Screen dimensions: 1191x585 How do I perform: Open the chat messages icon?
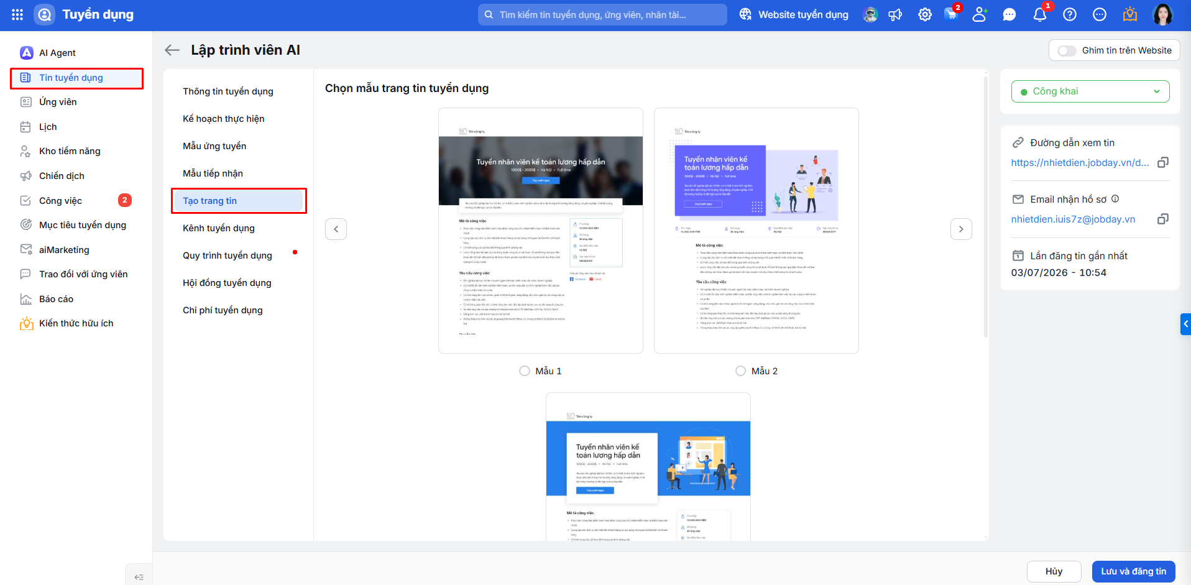pos(1009,14)
